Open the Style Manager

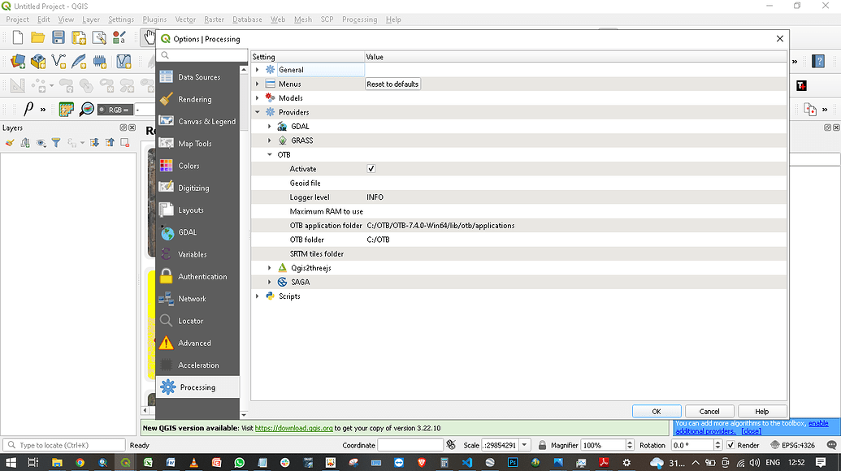point(119,37)
